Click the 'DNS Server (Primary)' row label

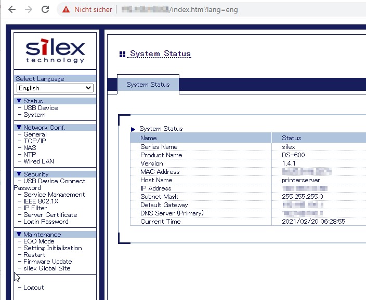tap(172, 213)
